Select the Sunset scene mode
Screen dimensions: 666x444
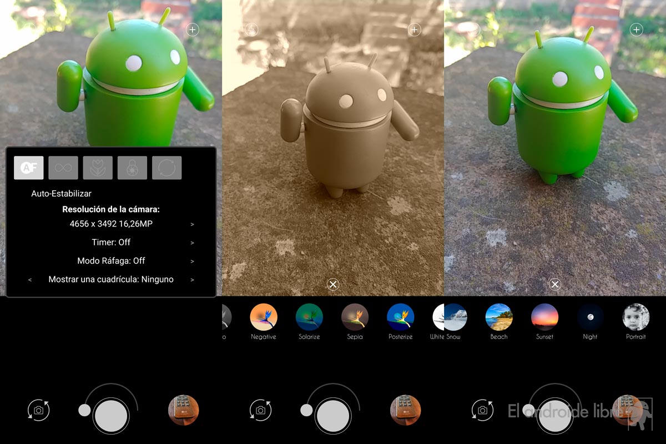(544, 317)
